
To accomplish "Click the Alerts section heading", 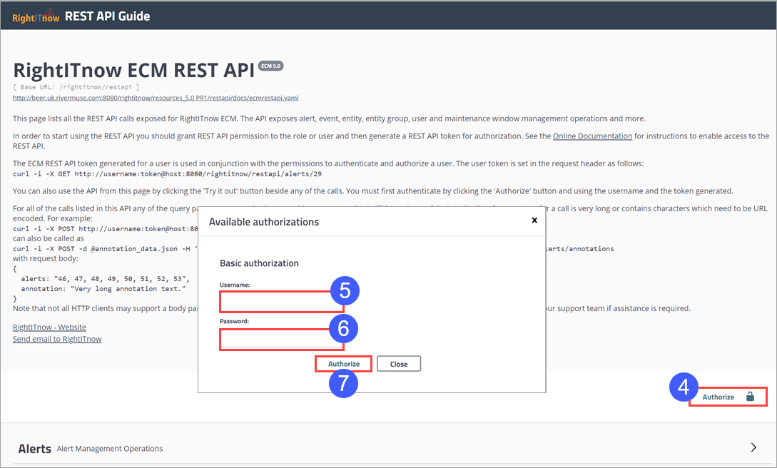I will click(35, 449).
